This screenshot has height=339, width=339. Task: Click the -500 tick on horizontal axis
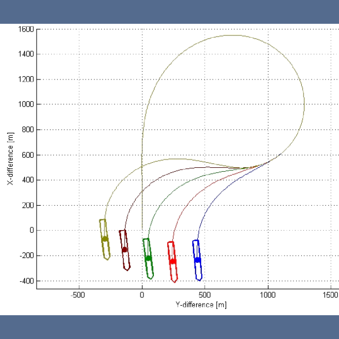pyautogui.click(x=78, y=294)
